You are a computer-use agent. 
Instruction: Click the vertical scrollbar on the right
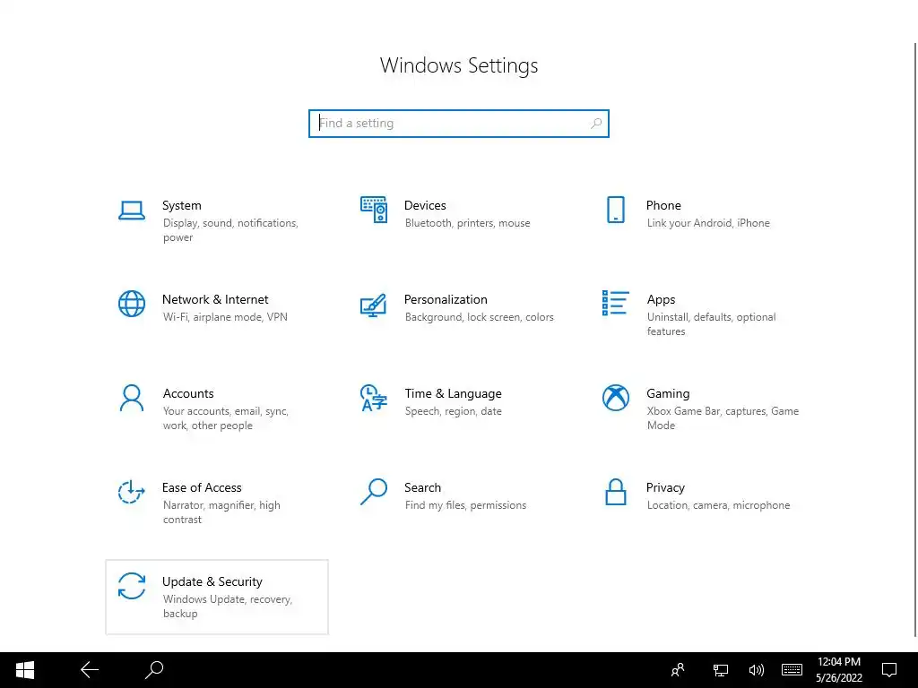(915, 340)
